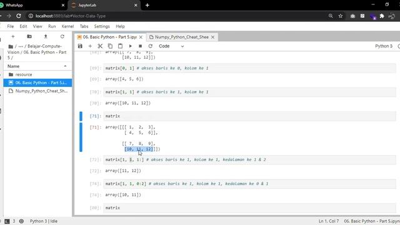Open a new browser tab
Image resolution: width=400 pixels, height=225 pixels.
tap(147, 5)
